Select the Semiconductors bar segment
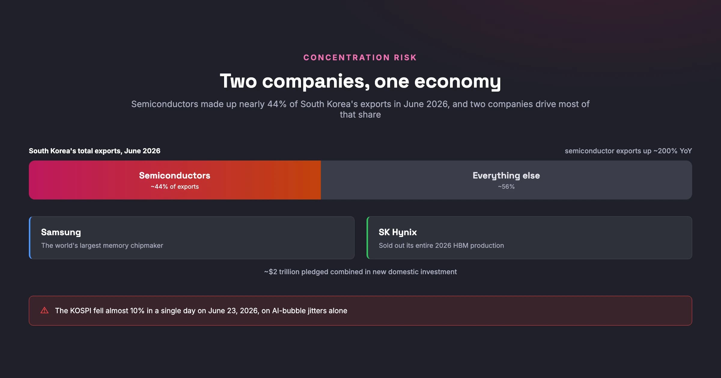Viewport: 721px width, 378px height. click(x=175, y=180)
